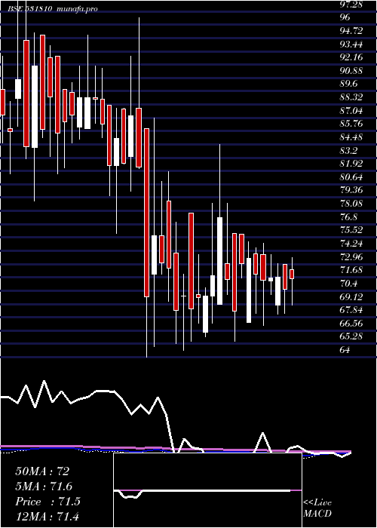Select the 85.76 price label

click(x=352, y=124)
